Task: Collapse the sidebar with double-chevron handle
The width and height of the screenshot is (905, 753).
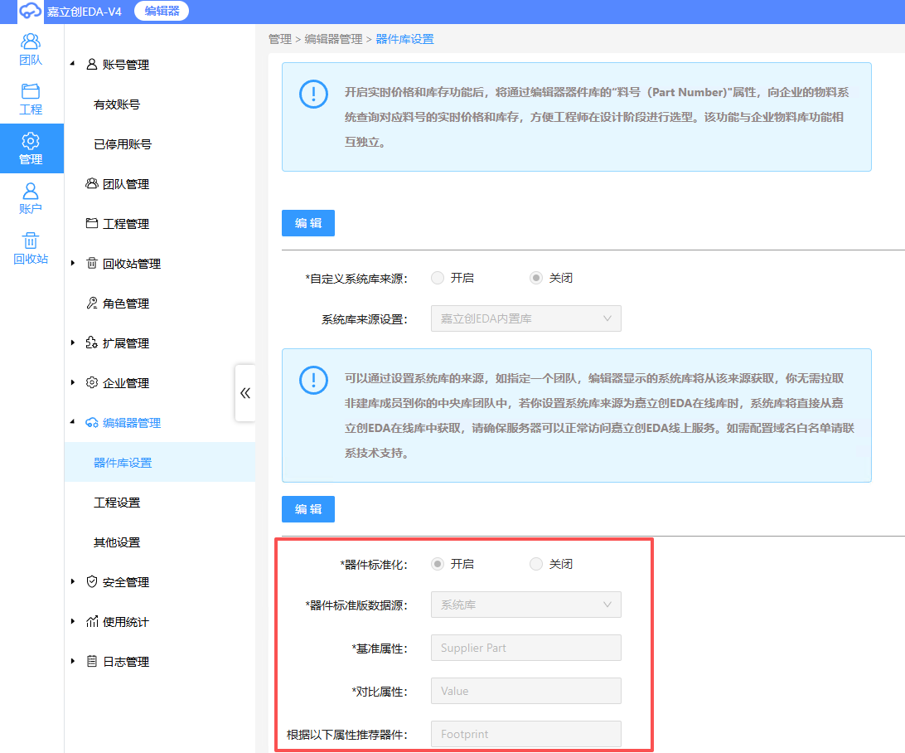Action: point(245,393)
